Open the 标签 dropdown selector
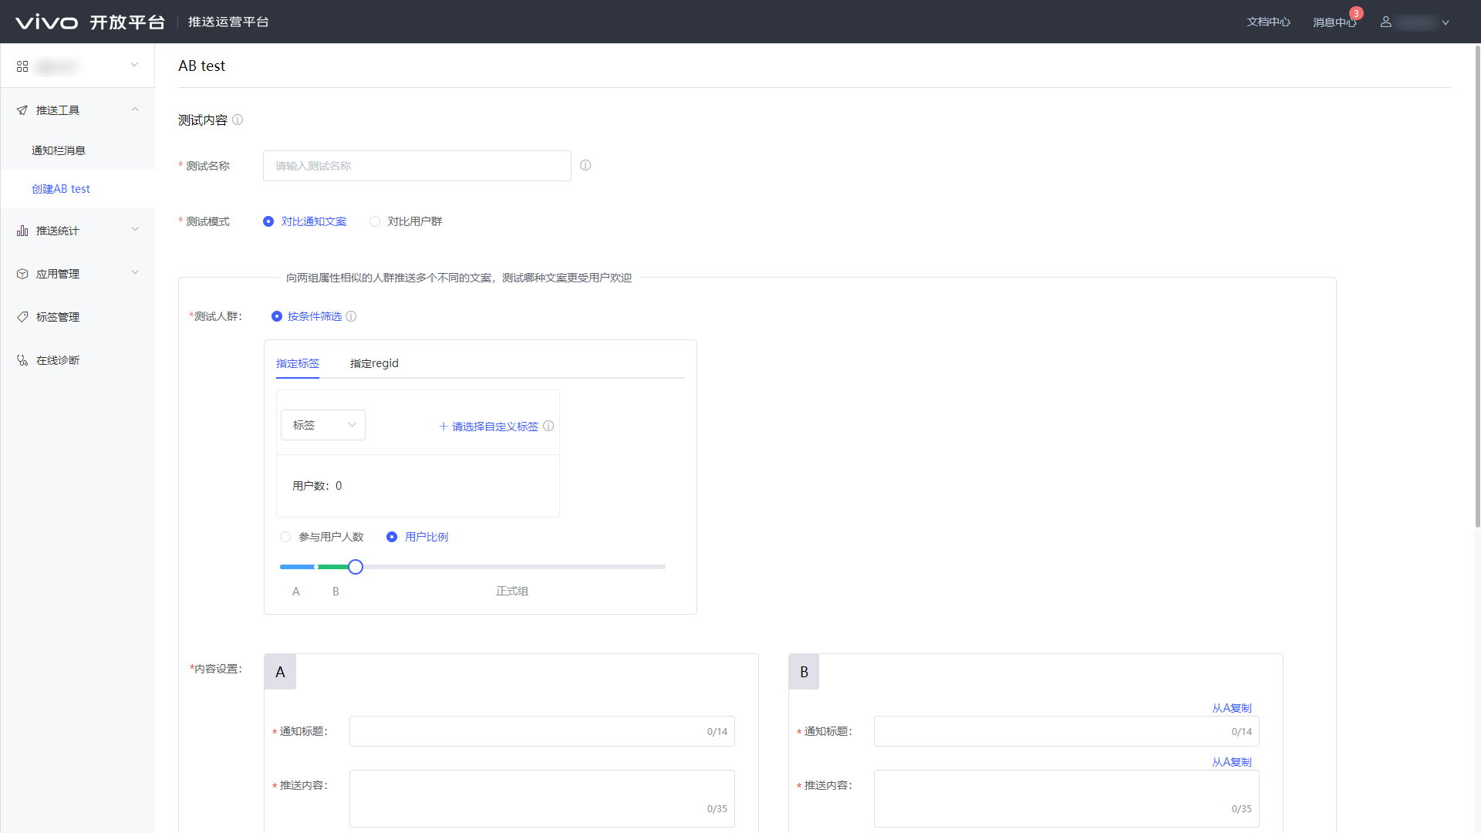The height and width of the screenshot is (833, 1481). point(323,425)
